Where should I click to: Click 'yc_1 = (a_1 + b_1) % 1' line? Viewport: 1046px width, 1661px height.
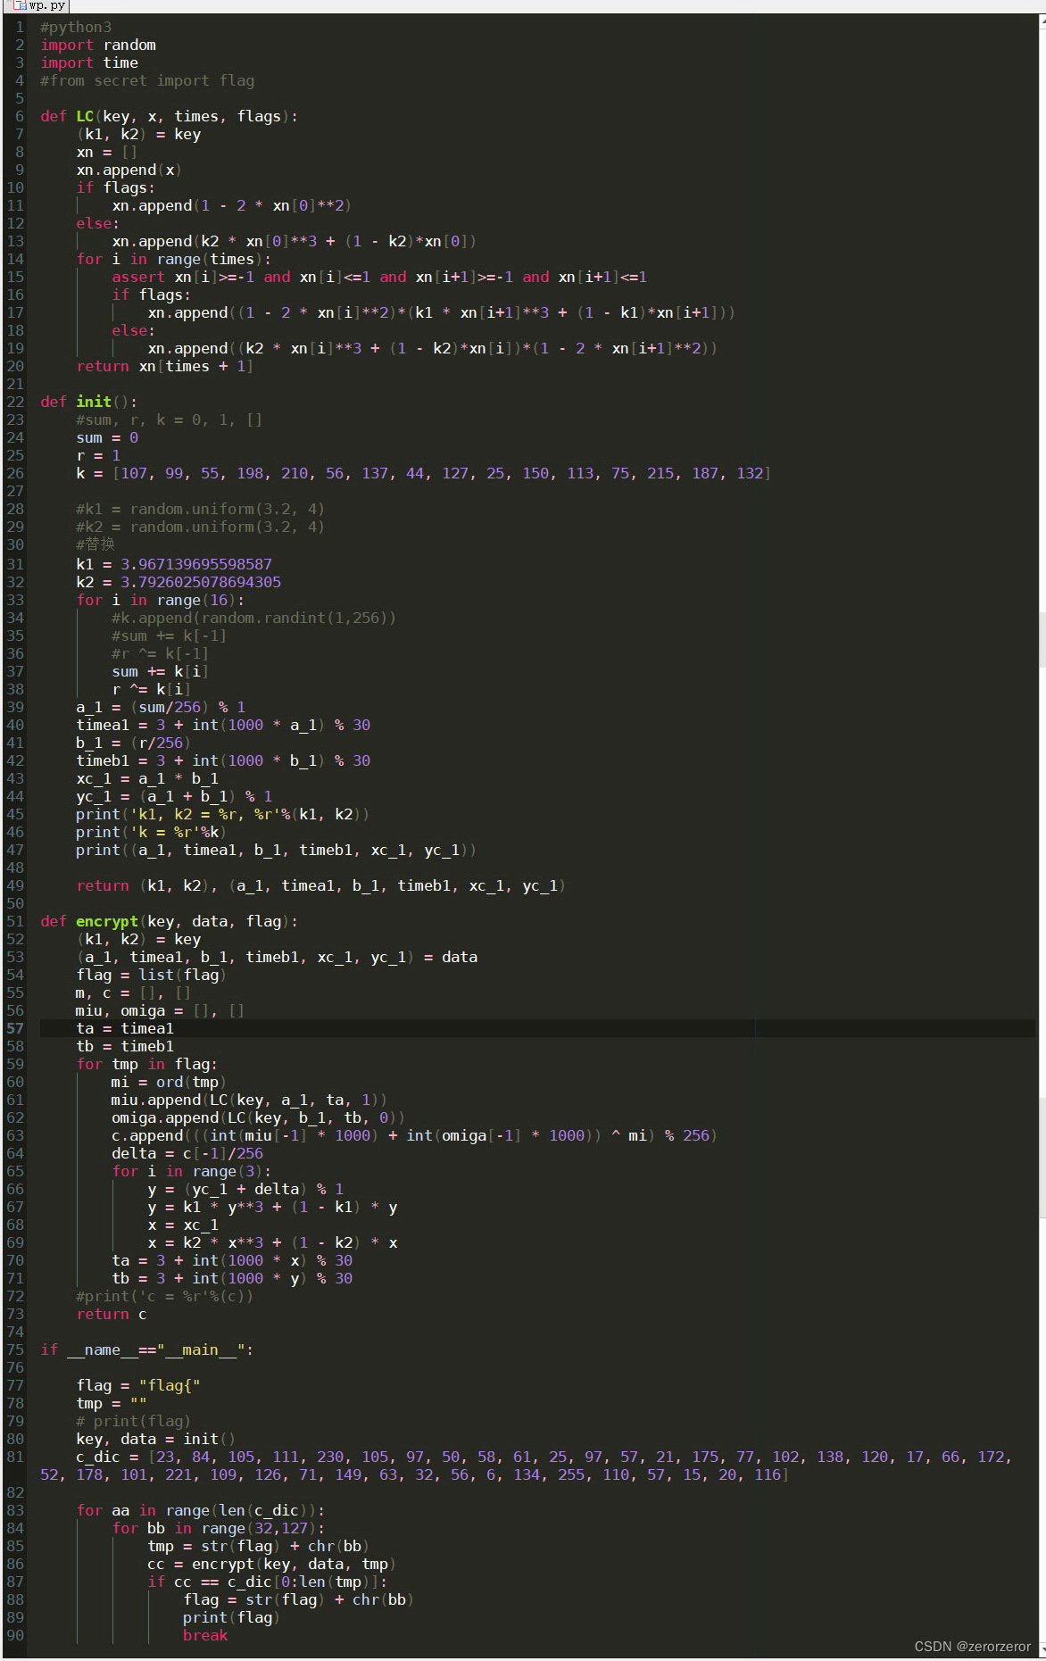tap(174, 796)
